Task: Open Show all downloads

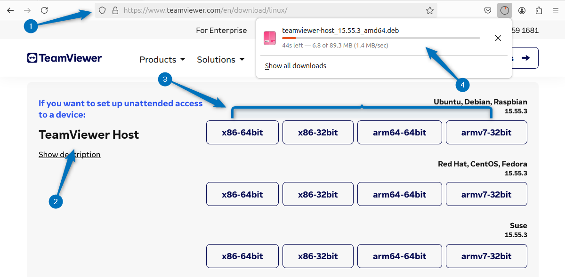Action: (x=295, y=66)
